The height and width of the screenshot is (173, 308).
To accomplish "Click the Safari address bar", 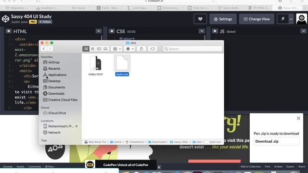I will coord(154,1).
